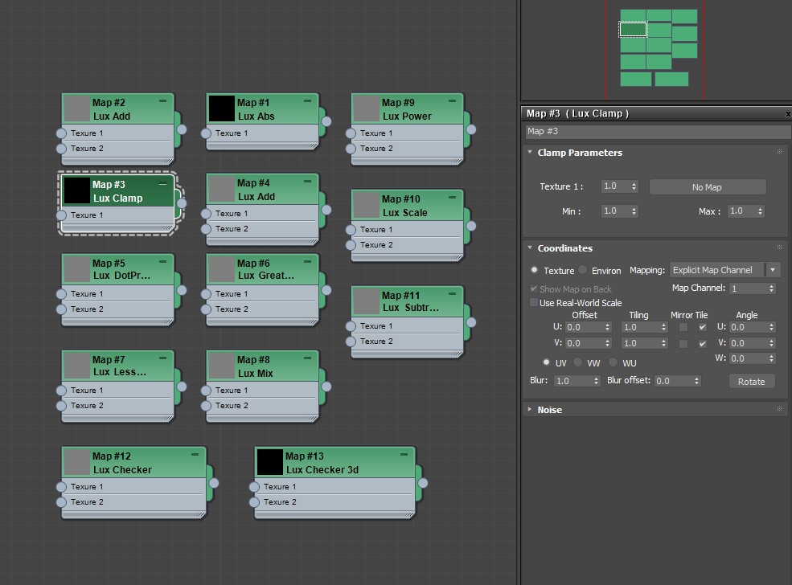
Task: Click the output socket of Lux Power node
Action: [x=470, y=129]
